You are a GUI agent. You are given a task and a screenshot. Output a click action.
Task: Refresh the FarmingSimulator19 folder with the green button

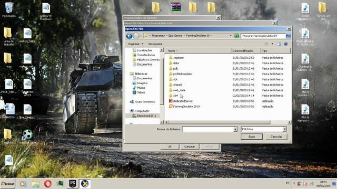(236, 36)
